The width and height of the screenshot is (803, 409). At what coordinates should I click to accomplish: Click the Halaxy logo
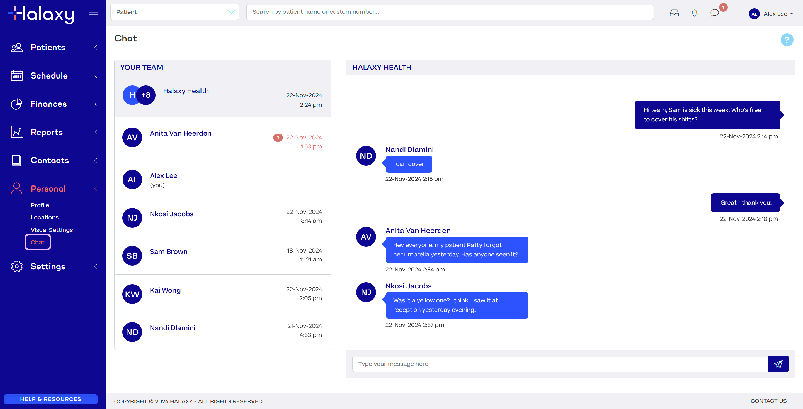(x=41, y=15)
